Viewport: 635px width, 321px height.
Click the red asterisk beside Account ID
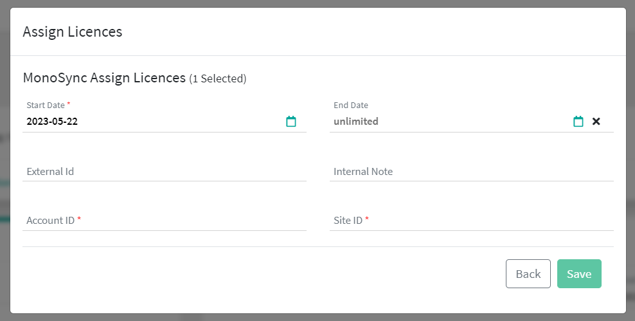click(79, 220)
